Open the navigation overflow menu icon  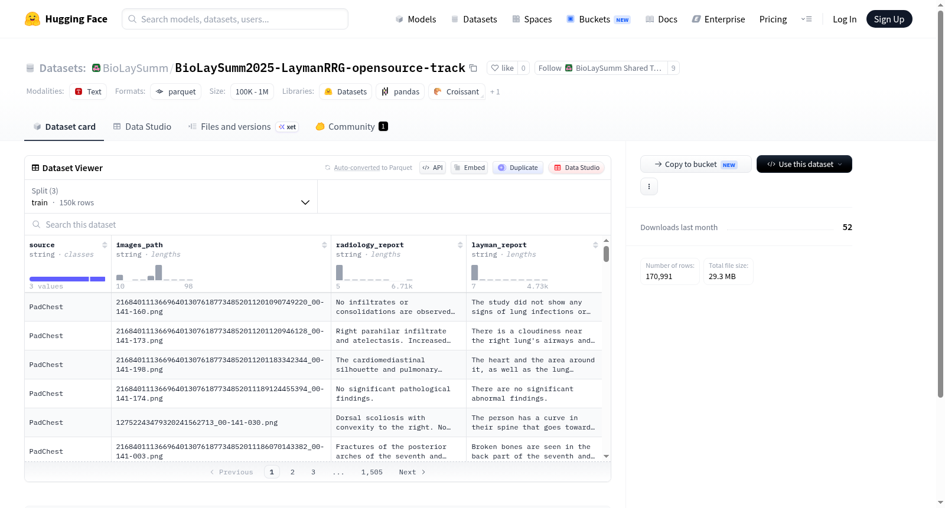pyautogui.click(x=806, y=19)
